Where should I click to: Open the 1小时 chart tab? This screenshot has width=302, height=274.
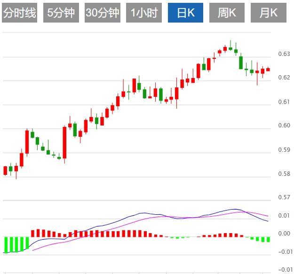click(144, 13)
